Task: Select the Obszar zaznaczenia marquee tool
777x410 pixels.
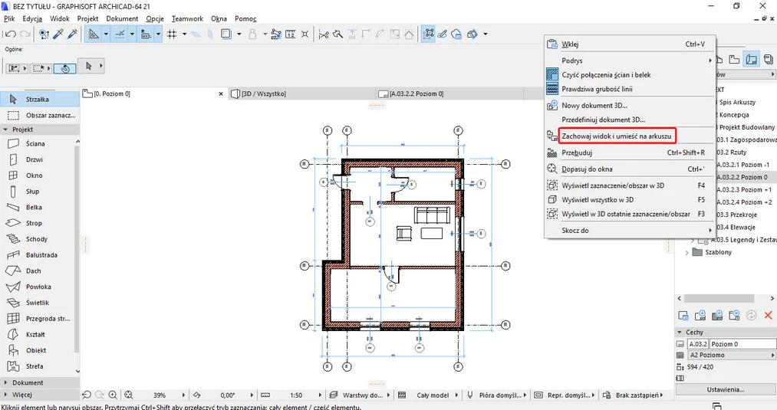Action: pyautogui.click(x=40, y=116)
